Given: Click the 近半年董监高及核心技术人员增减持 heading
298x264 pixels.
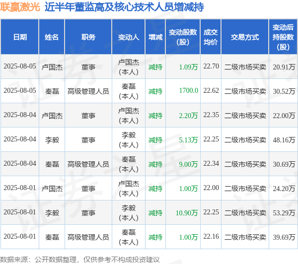Looking at the screenshot, I should point(124,7).
